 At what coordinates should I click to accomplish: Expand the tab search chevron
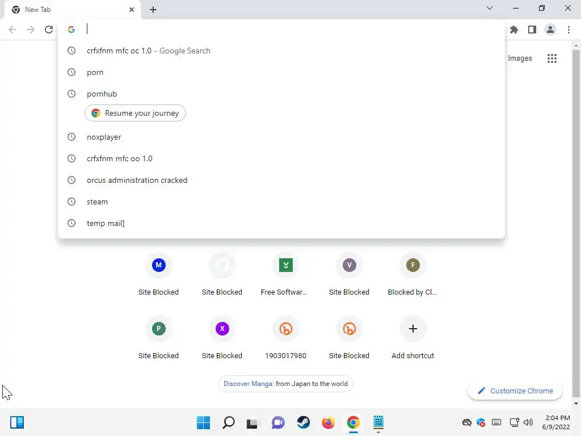[x=490, y=8]
